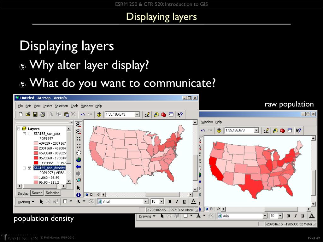Click Editor Toolbar icon in raw population window
The image size is (323, 242).
click(x=266, y=130)
